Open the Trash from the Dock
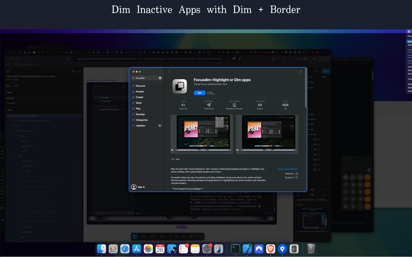 [x=311, y=249]
